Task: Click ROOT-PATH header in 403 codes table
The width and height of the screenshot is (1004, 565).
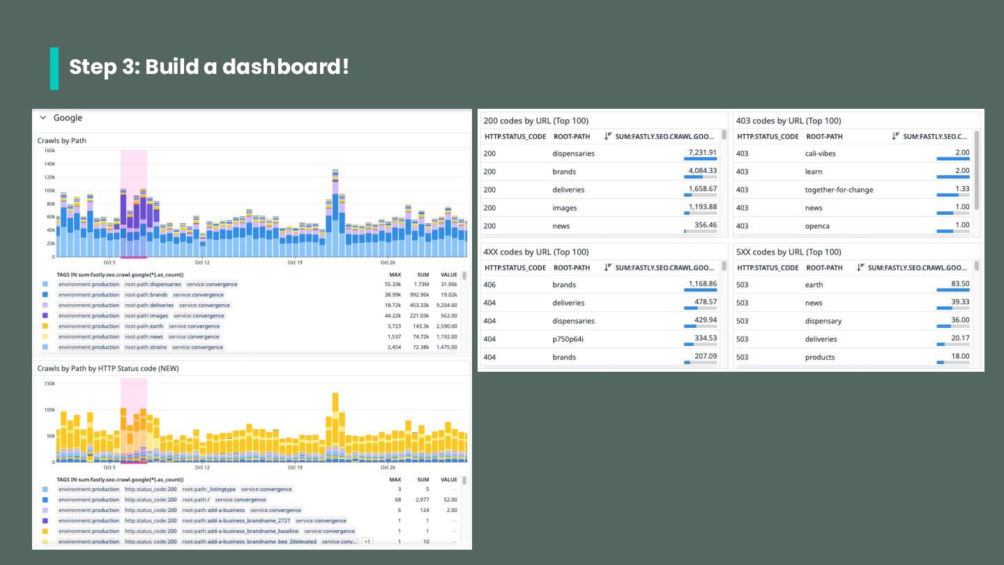Action: point(824,137)
